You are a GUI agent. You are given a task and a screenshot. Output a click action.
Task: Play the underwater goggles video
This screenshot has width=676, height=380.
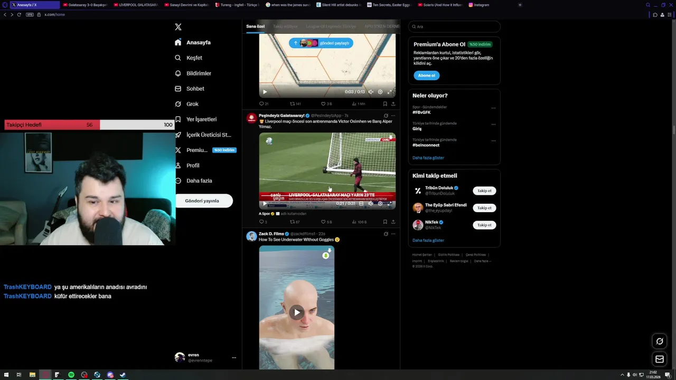(297, 312)
